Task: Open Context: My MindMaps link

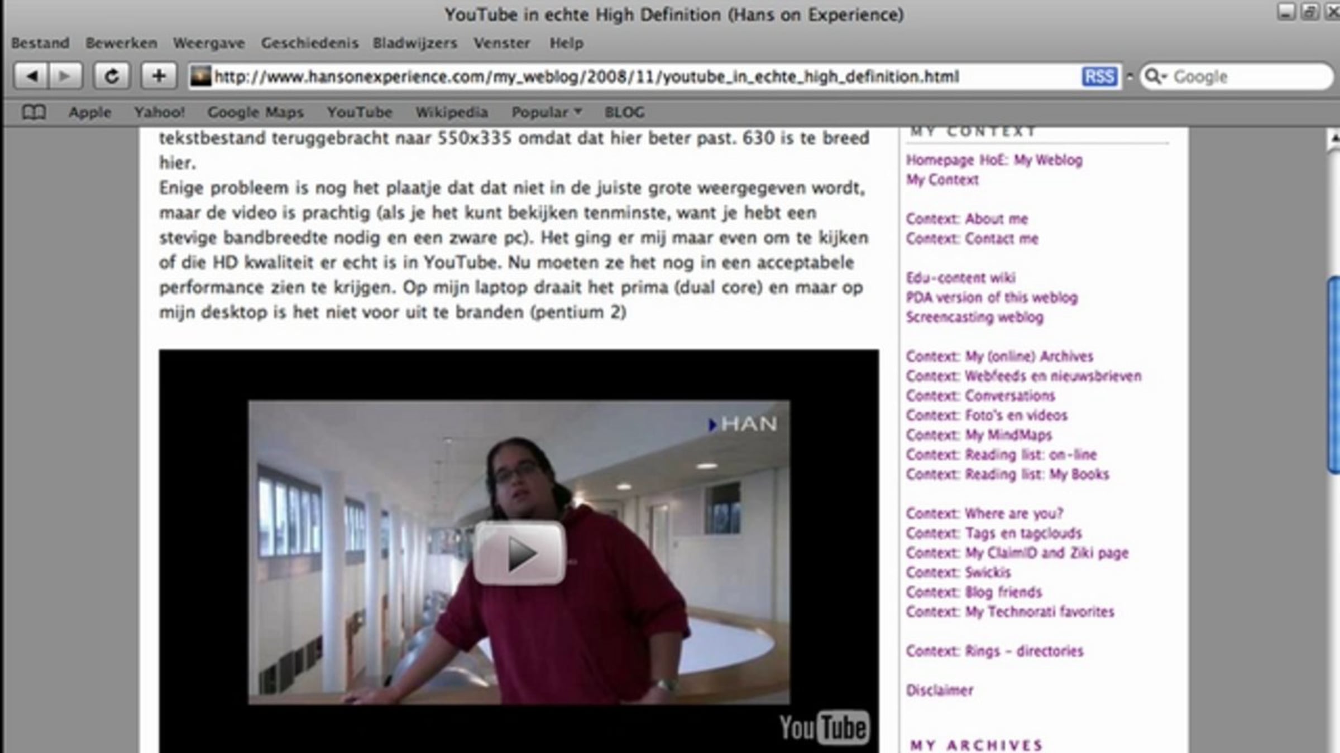Action: pos(979,435)
